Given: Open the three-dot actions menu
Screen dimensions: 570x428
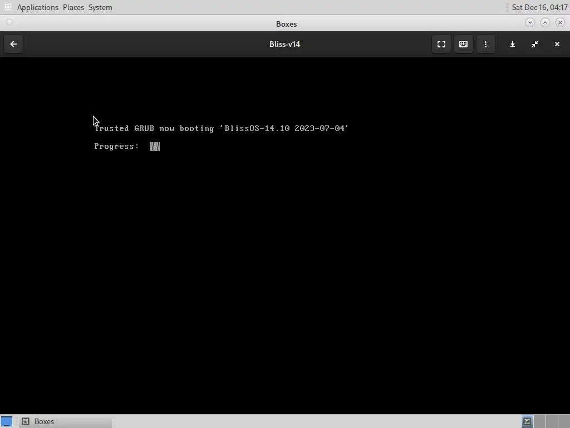Looking at the screenshot, I should 485,44.
